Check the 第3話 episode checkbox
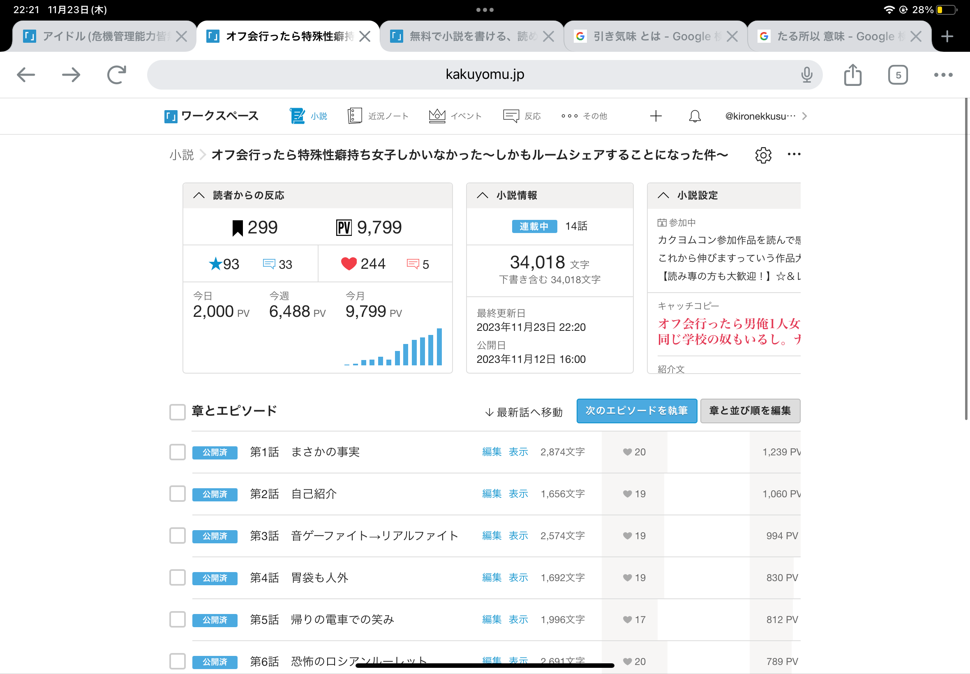Viewport: 970px width, 674px height. [178, 536]
